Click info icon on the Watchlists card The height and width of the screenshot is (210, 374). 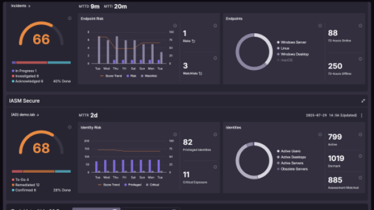click(x=215, y=58)
